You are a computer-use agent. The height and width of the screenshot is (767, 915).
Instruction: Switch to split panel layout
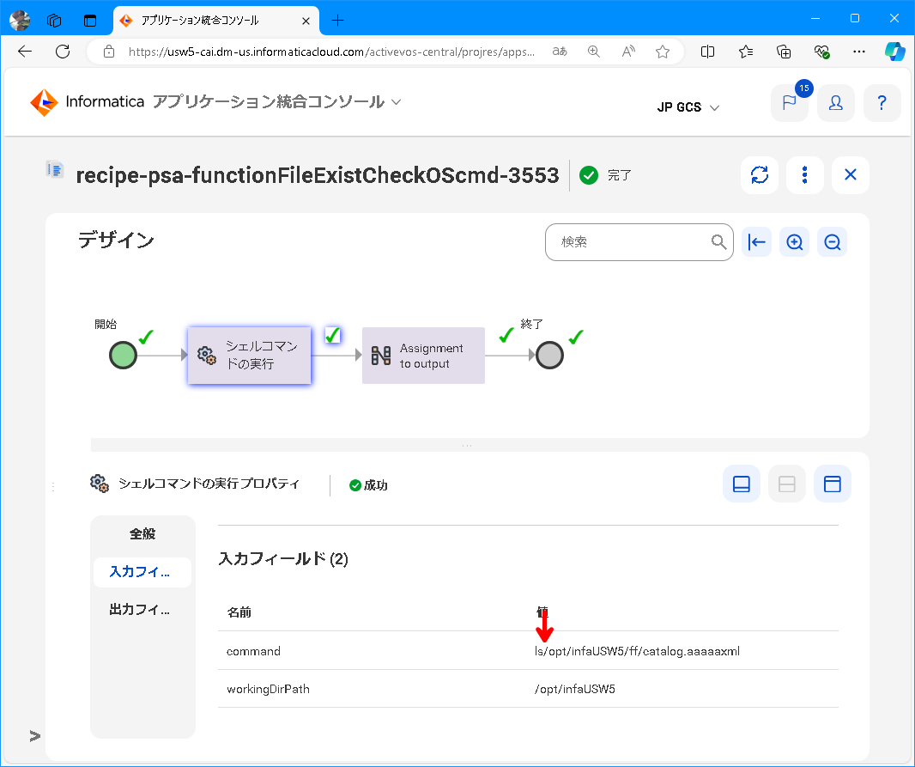pyautogui.click(x=786, y=484)
